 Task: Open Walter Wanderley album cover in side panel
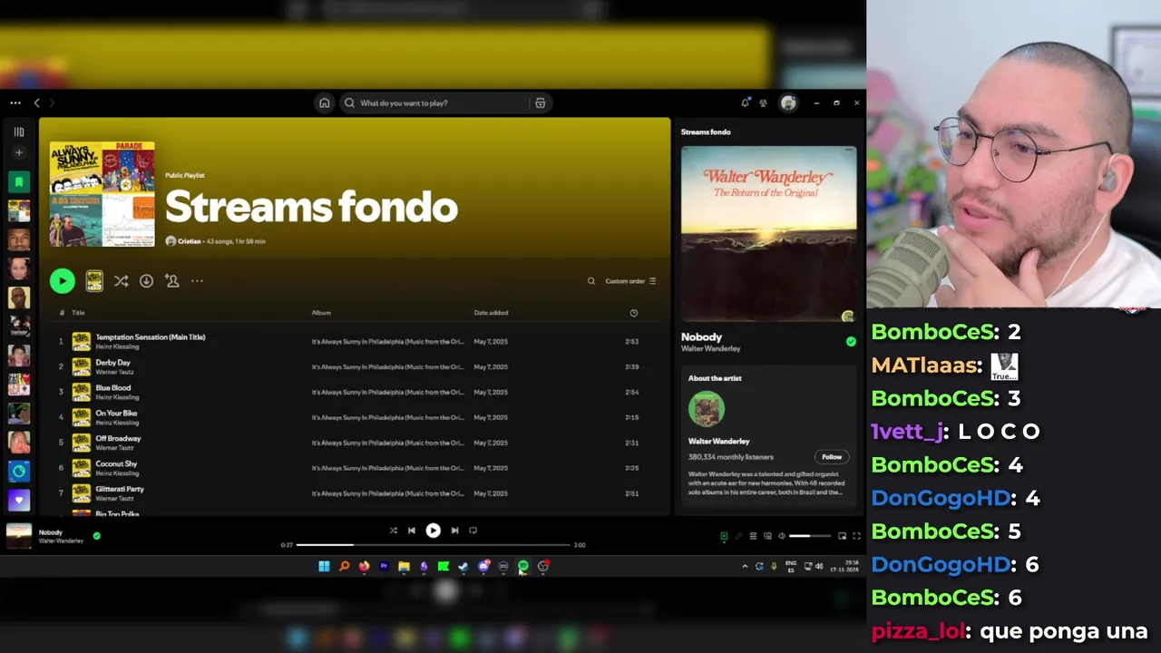[x=768, y=234]
